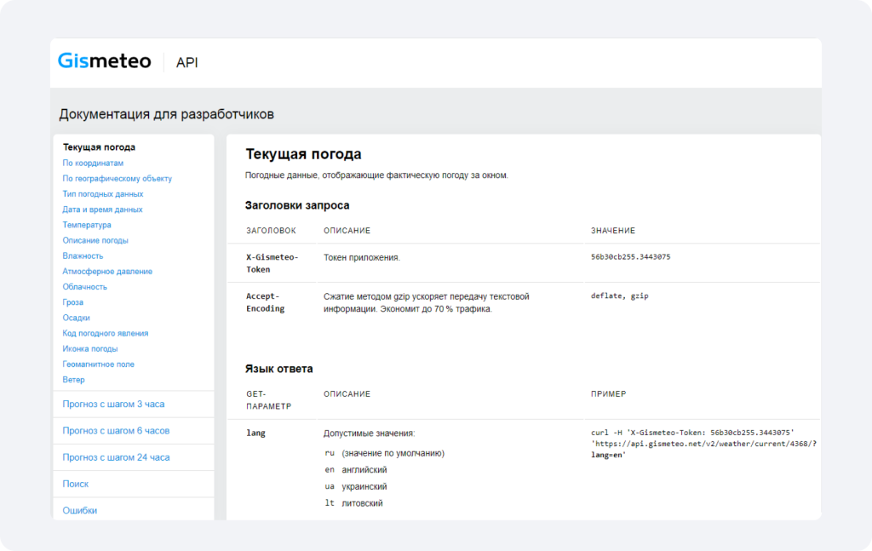Click the Допустимые значения label
872x551 pixels.
click(x=370, y=433)
